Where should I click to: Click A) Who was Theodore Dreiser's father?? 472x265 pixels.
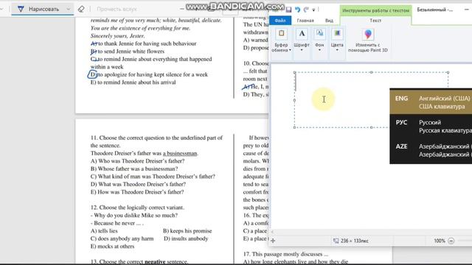tap(138, 161)
